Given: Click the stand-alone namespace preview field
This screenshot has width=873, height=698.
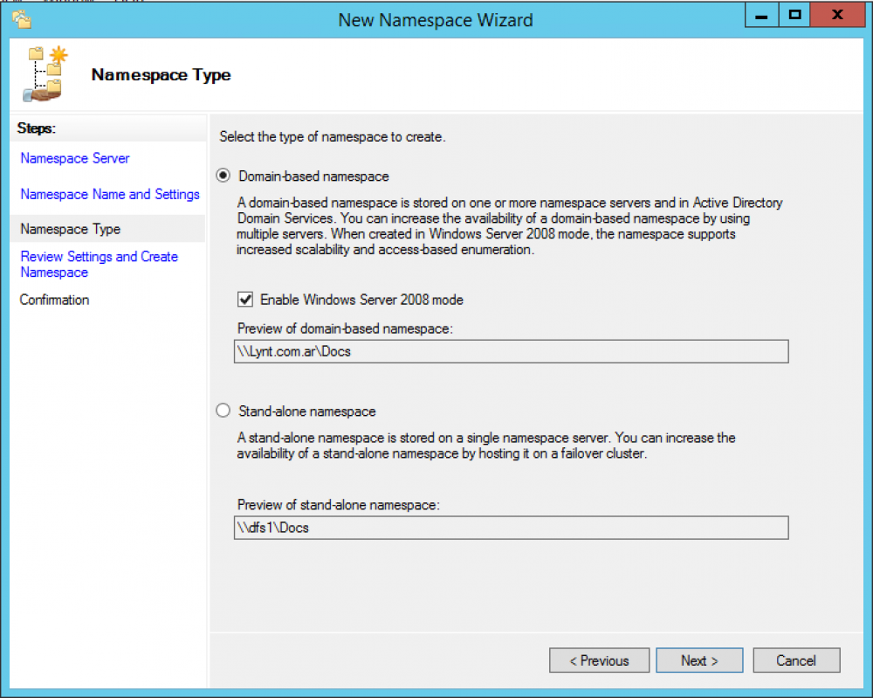Looking at the screenshot, I should (x=511, y=528).
